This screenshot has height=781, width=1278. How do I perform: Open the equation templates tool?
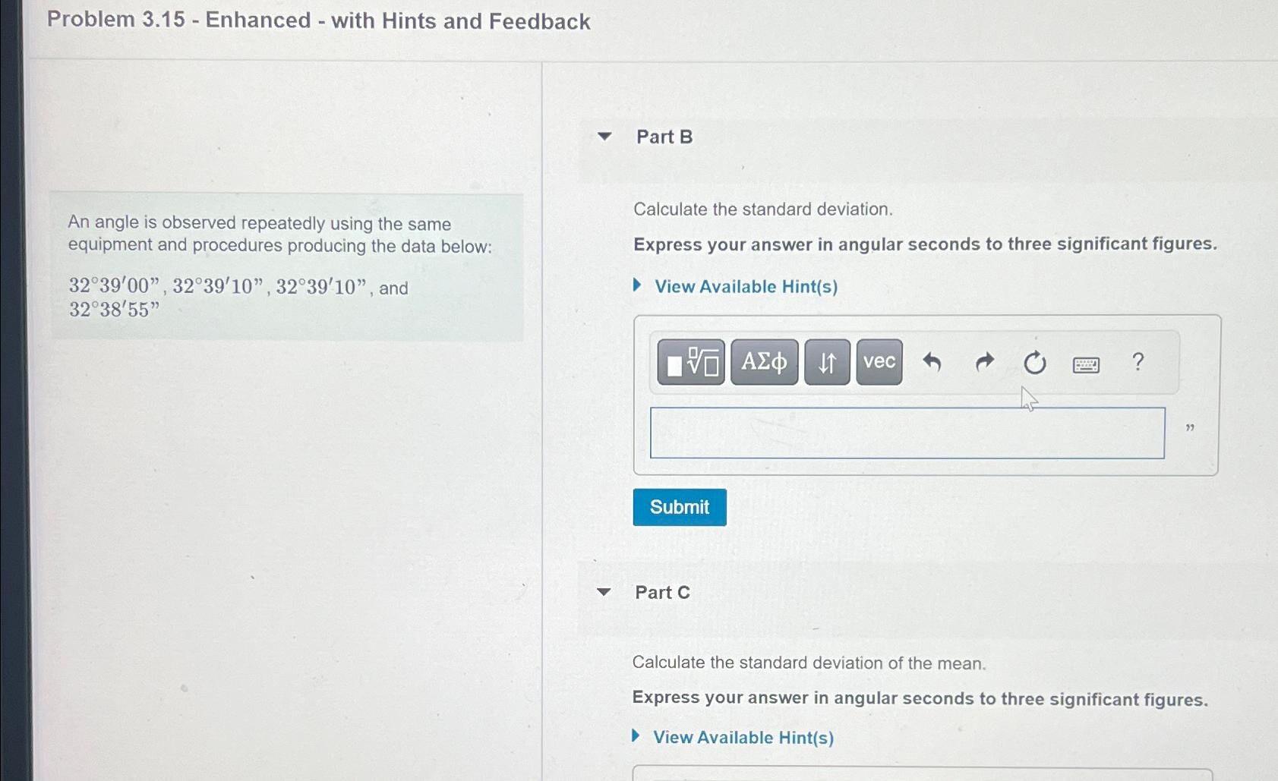click(x=691, y=363)
